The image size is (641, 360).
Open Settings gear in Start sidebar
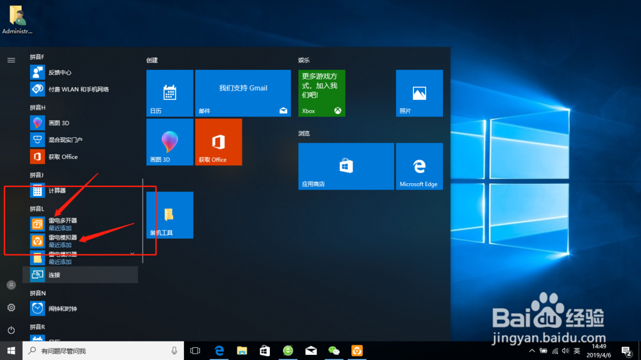(x=11, y=307)
